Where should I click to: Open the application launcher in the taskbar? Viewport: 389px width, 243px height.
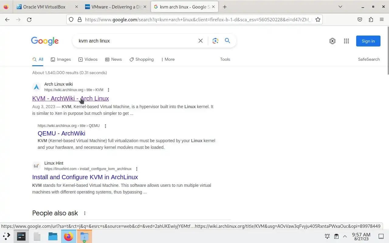[6, 236]
